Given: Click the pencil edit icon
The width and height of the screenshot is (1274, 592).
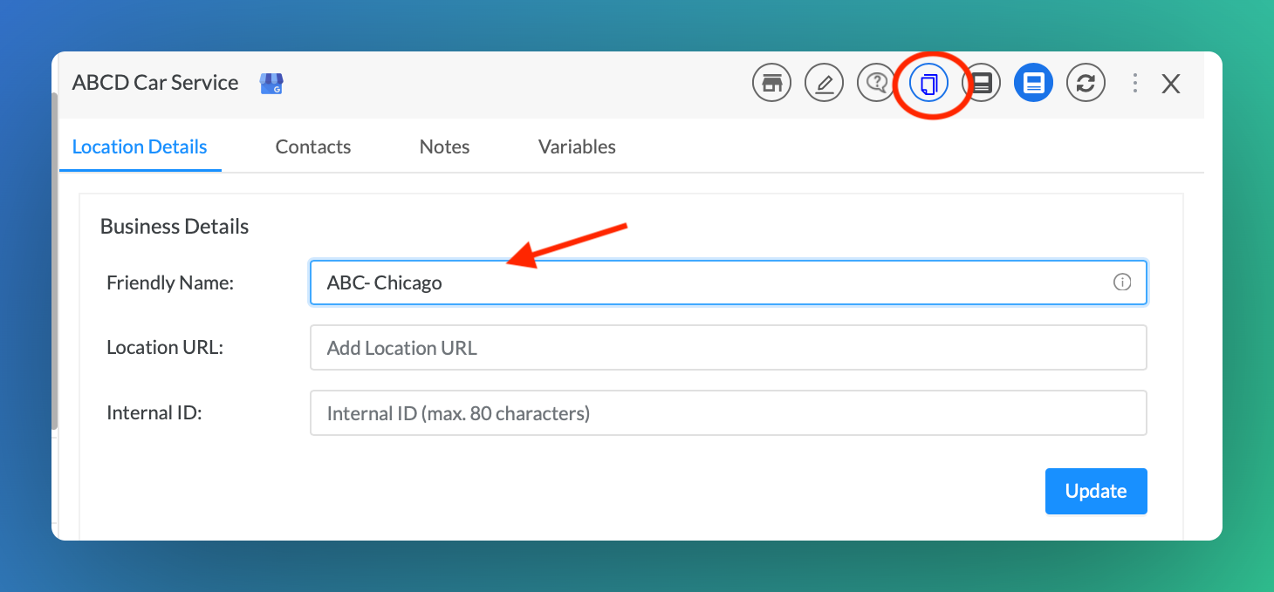Looking at the screenshot, I should click(x=824, y=84).
